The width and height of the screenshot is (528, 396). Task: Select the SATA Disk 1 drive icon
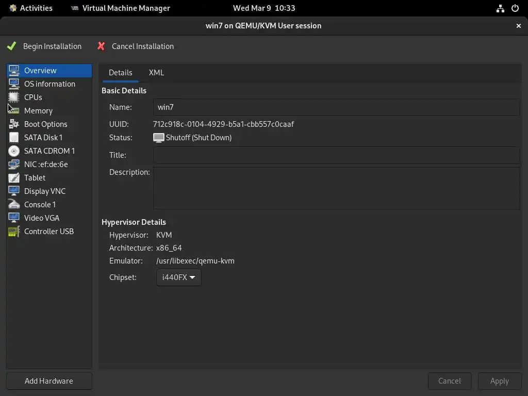pos(14,138)
